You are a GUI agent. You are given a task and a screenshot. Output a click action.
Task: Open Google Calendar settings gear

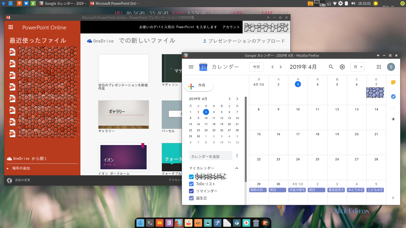coord(342,67)
